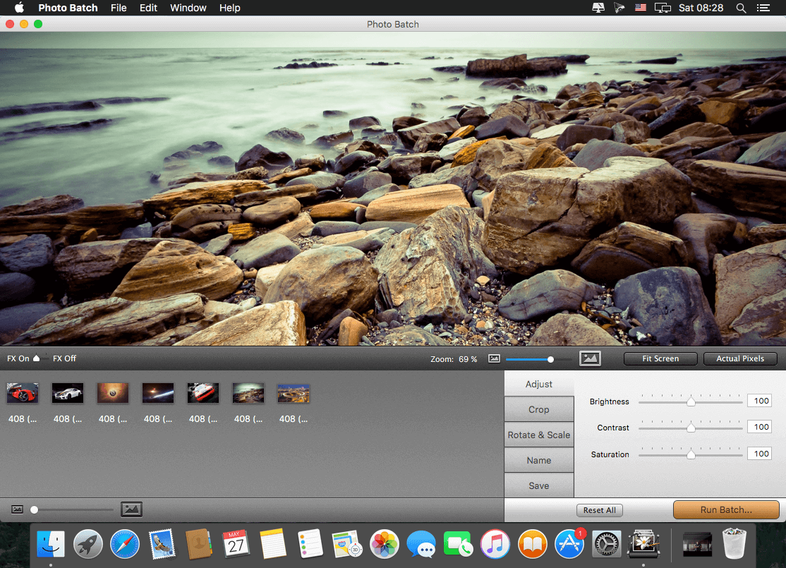The width and height of the screenshot is (786, 568).
Task: Click the display mirroring icon in menu bar
Action: click(x=663, y=8)
